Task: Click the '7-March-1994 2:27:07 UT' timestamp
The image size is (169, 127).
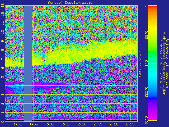Action: (161, 65)
